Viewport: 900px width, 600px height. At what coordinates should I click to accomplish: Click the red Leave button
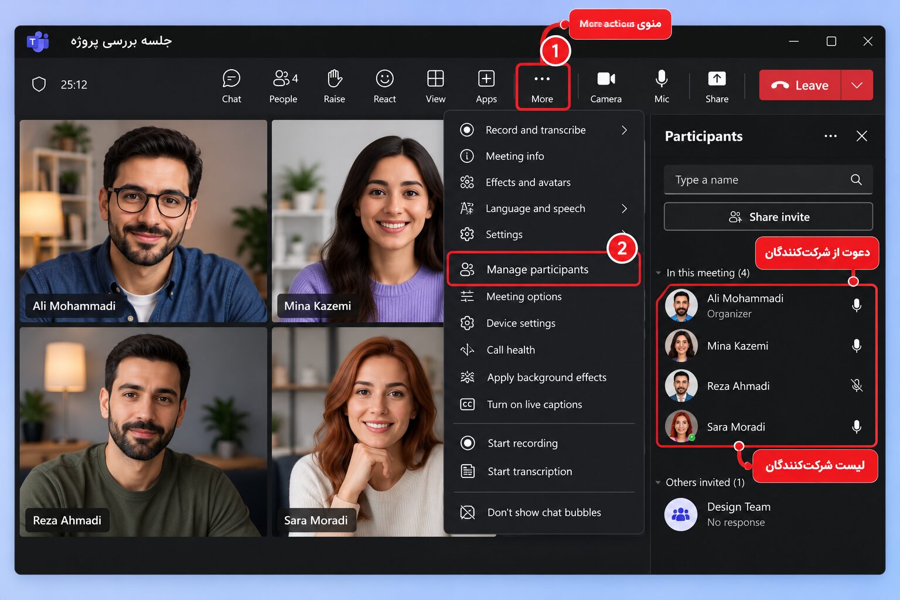click(800, 86)
